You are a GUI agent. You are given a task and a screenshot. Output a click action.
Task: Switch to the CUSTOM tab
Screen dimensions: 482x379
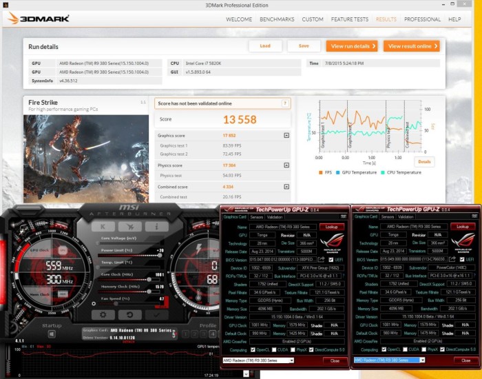coord(313,19)
